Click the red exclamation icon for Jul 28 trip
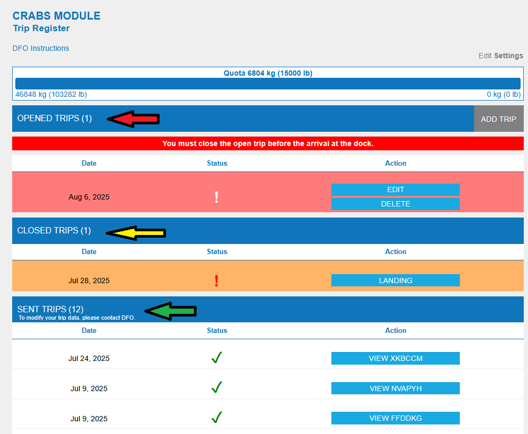 point(216,281)
